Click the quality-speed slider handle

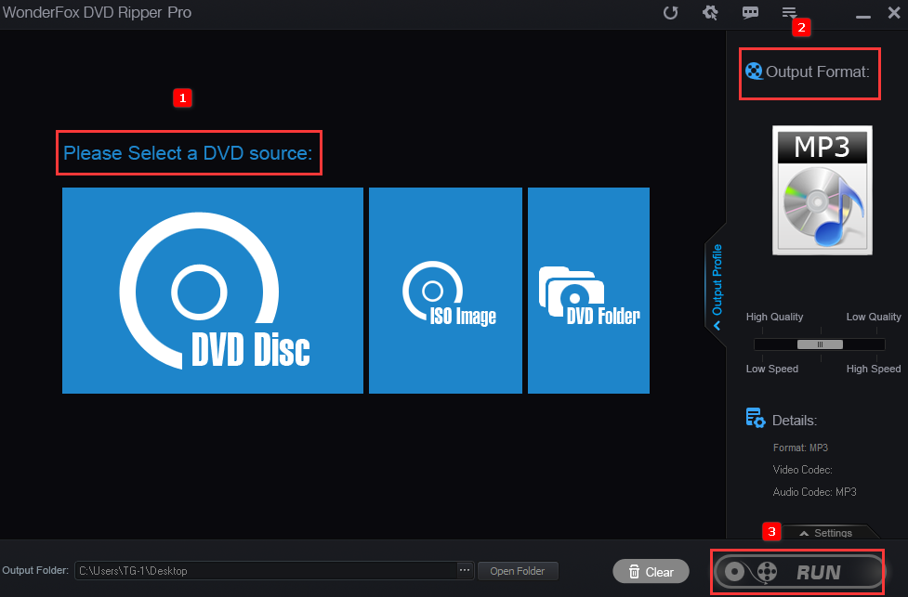[x=819, y=344]
